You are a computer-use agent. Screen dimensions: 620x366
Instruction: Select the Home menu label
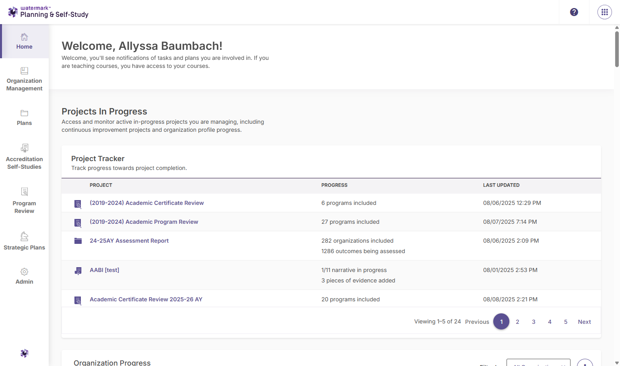[x=25, y=47]
